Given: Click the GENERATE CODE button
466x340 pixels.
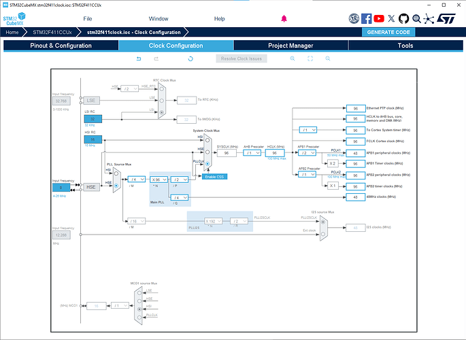Looking at the screenshot, I should tap(388, 32).
